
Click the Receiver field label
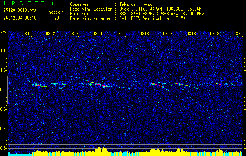[79, 14]
